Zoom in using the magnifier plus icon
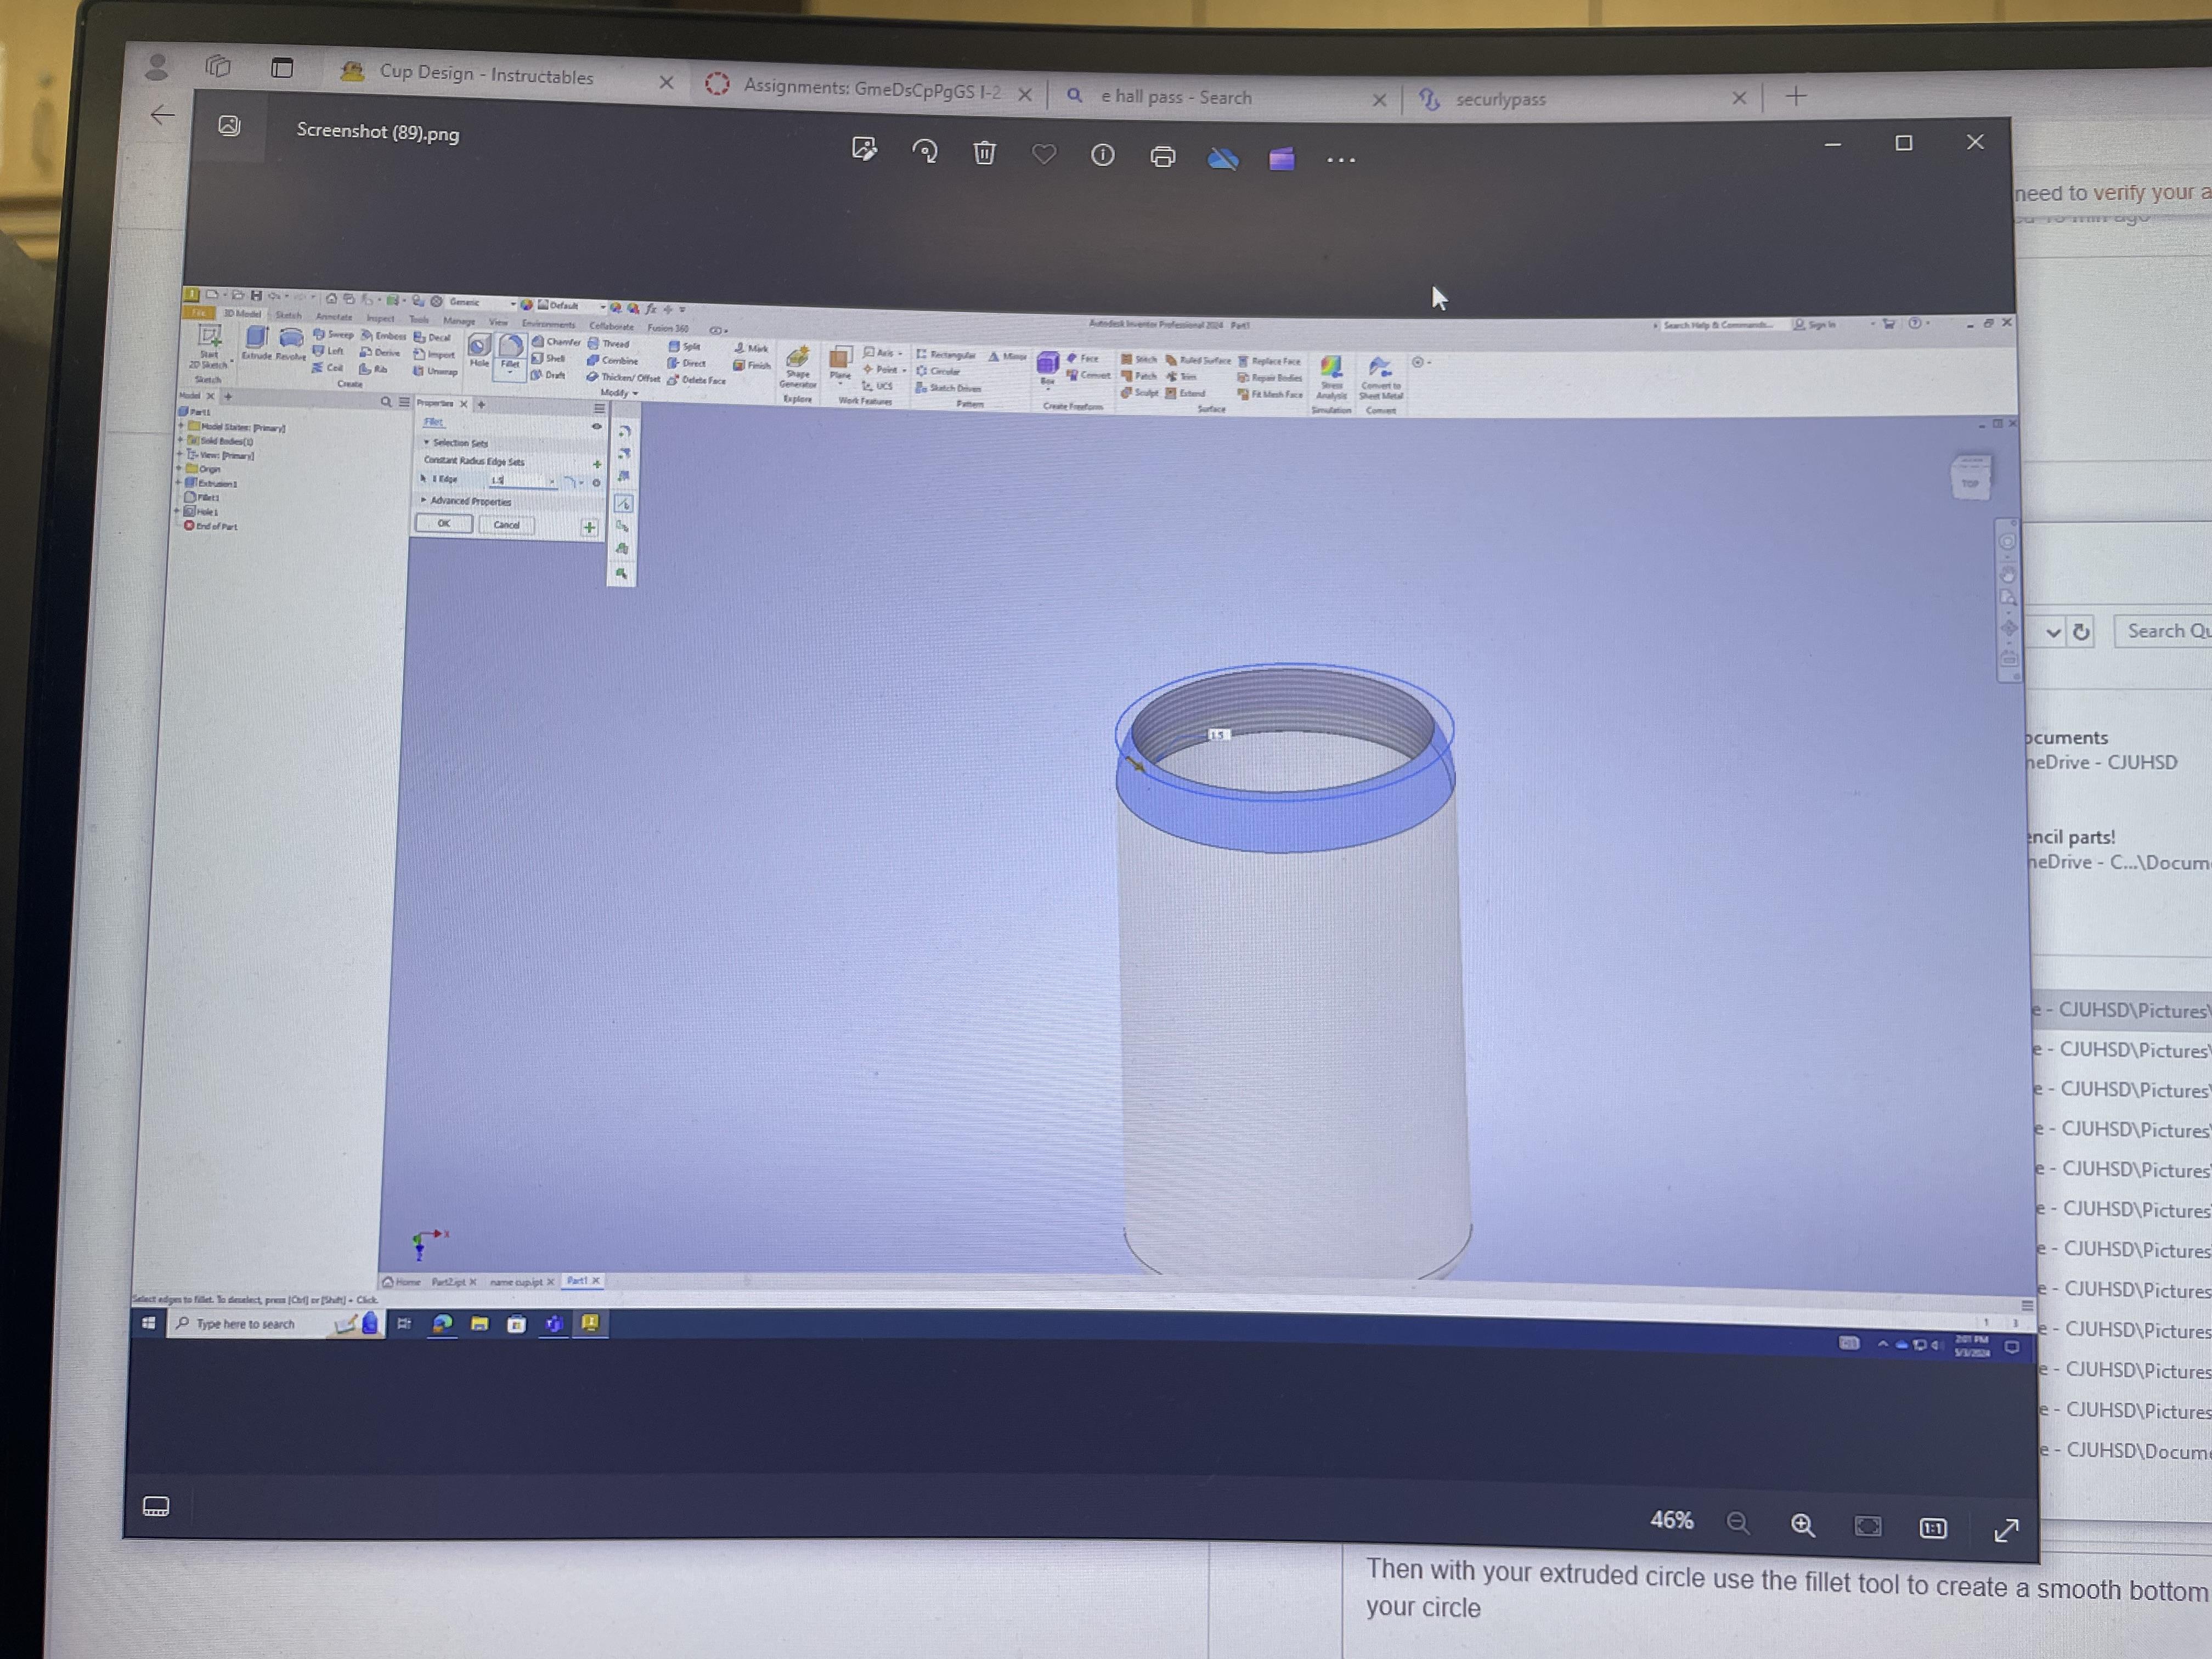This screenshot has height=1659, width=2212. (x=1802, y=1524)
